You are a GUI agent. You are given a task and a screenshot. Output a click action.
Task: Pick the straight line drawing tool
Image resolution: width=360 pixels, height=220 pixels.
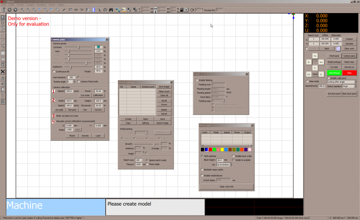(x=3, y=36)
